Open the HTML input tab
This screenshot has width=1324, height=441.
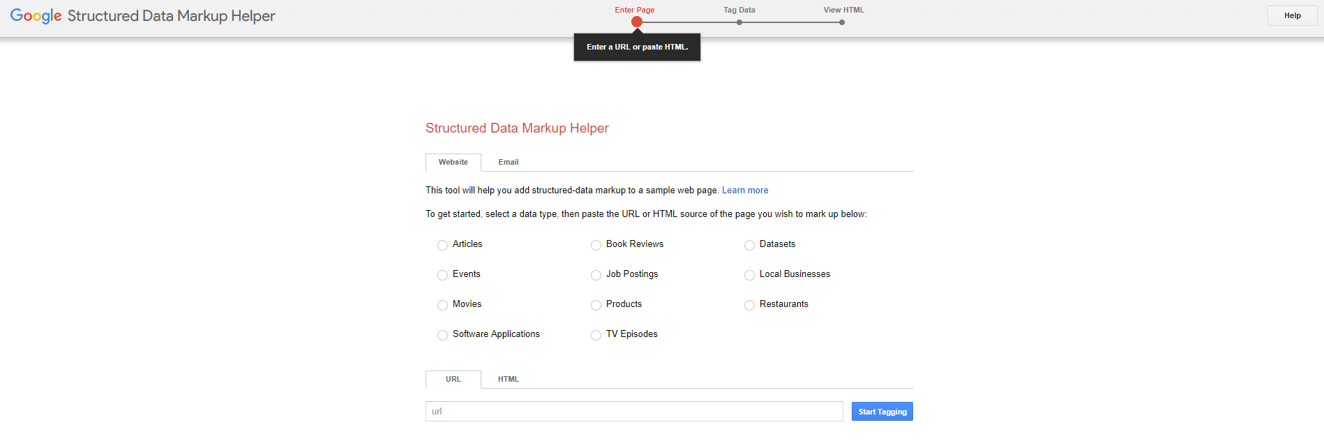[509, 379]
